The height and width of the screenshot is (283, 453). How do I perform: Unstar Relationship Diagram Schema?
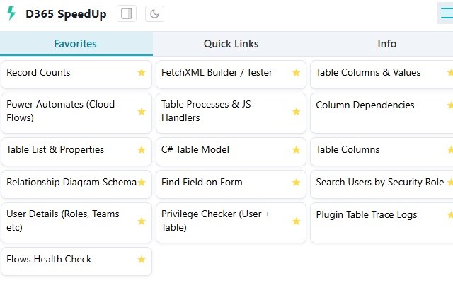pyautogui.click(x=142, y=183)
